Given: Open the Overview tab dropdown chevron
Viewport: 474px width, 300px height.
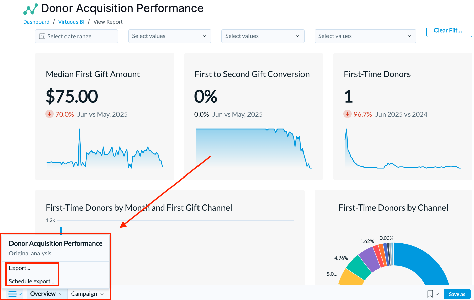Looking at the screenshot, I should pos(61,294).
